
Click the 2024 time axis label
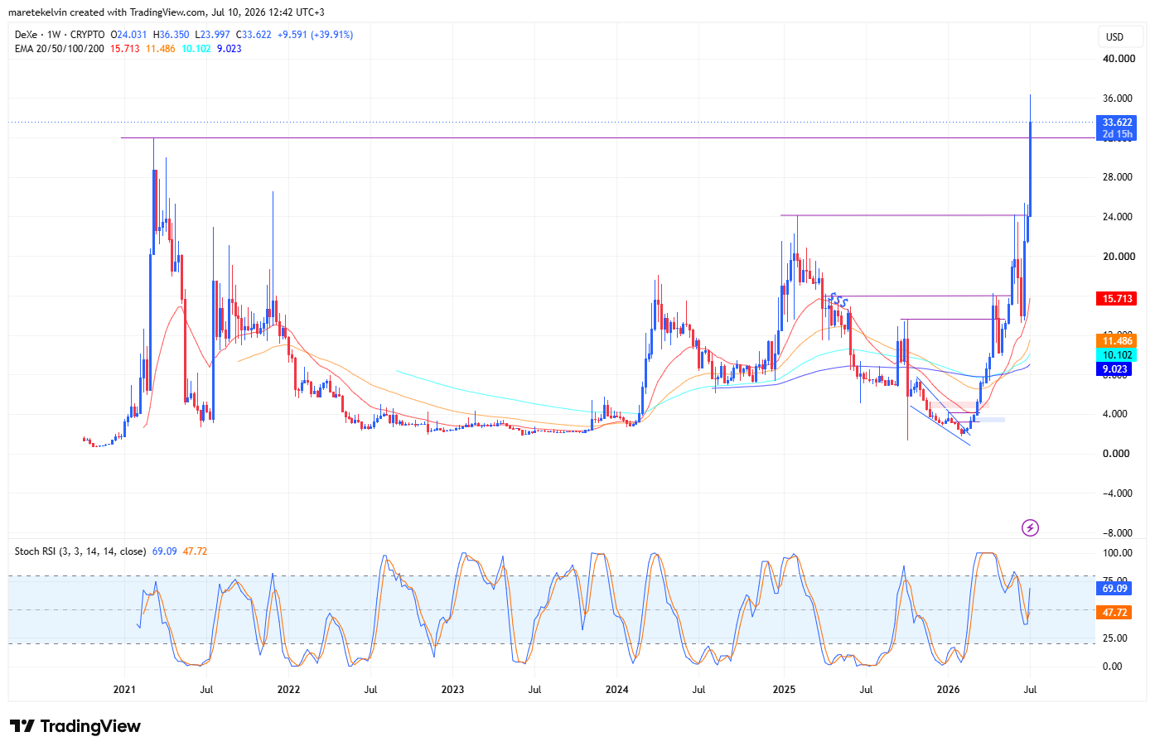616,690
